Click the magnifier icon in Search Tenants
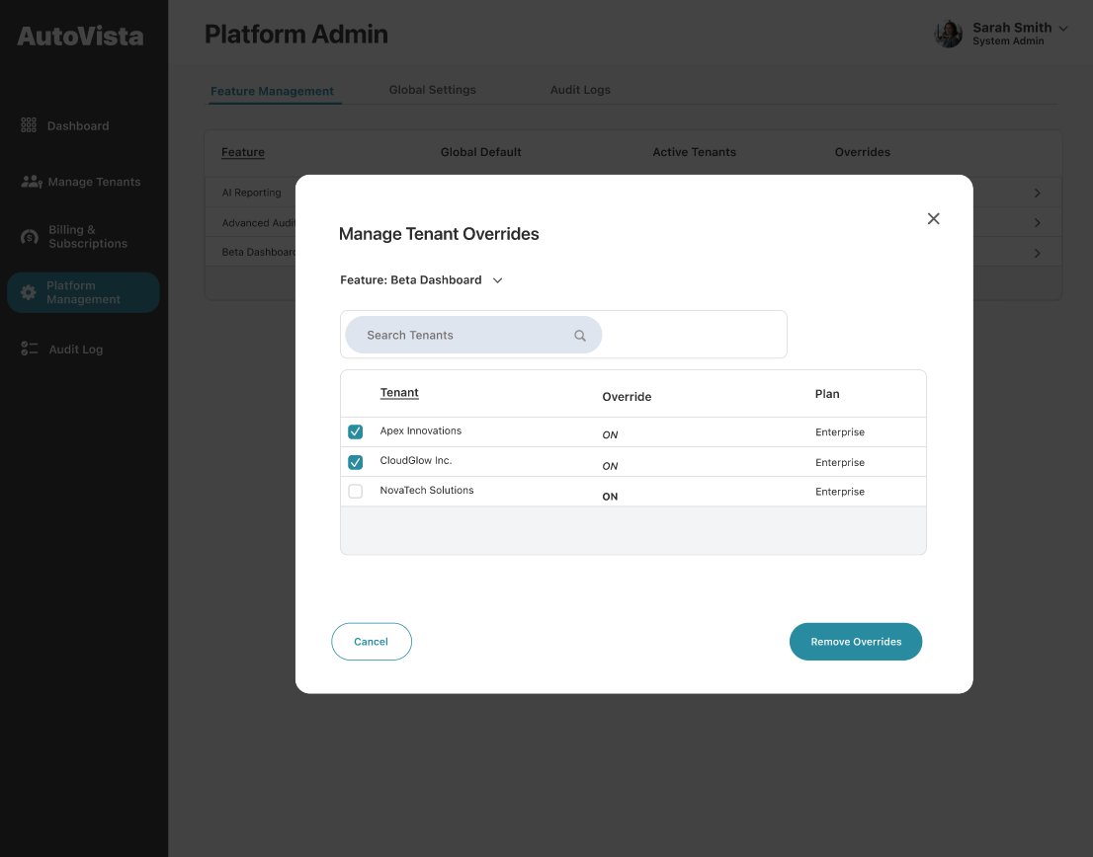This screenshot has height=857, width=1093. tap(580, 336)
